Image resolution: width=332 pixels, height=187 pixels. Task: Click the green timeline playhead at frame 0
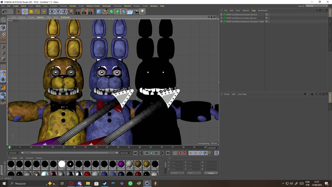click(x=9, y=147)
